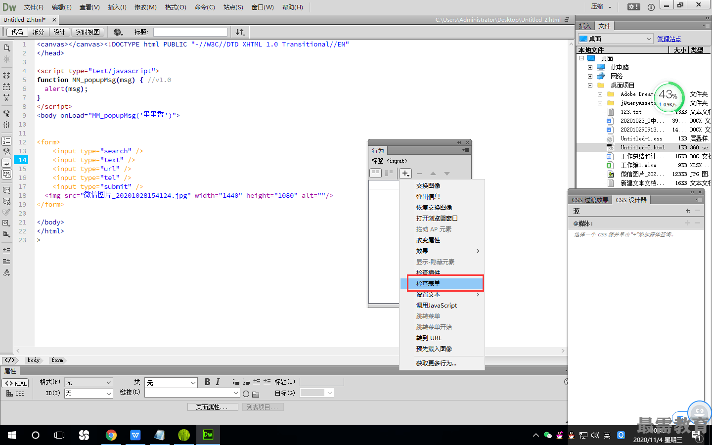Select Untitled-2.html in Files list
712x445 pixels.
pyautogui.click(x=644, y=147)
